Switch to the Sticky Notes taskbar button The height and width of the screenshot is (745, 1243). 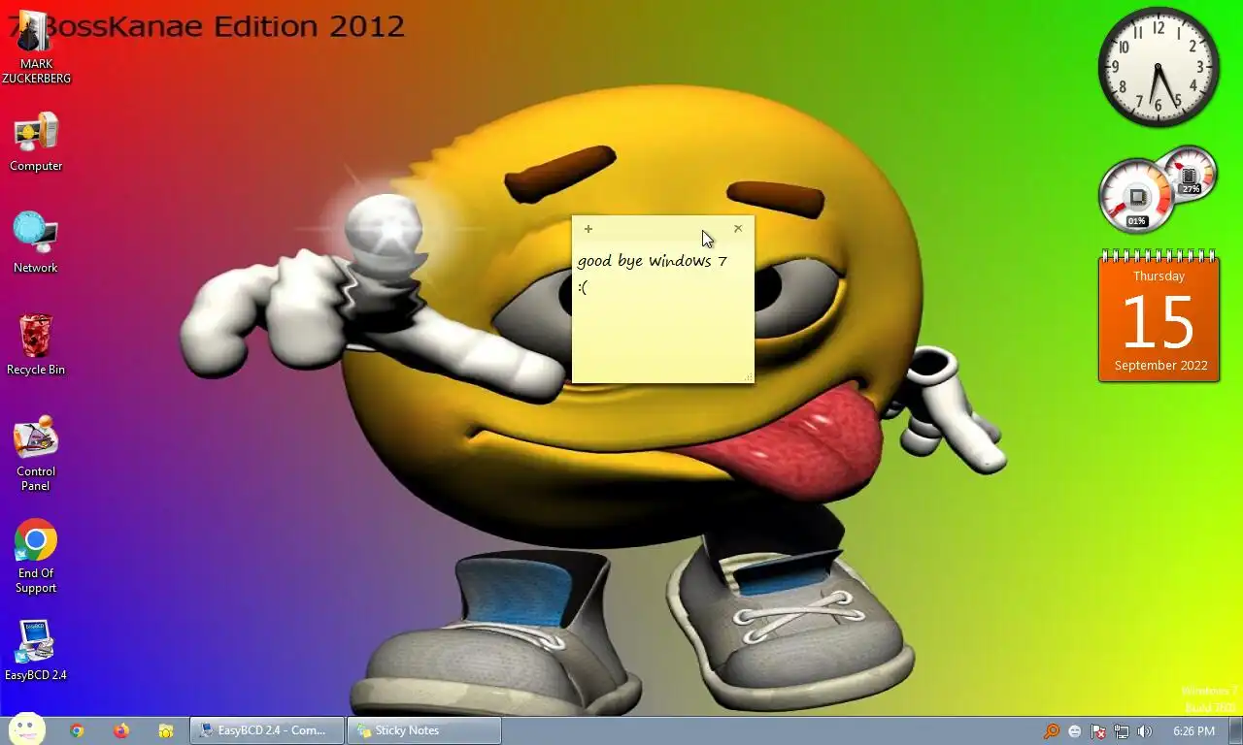[424, 730]
